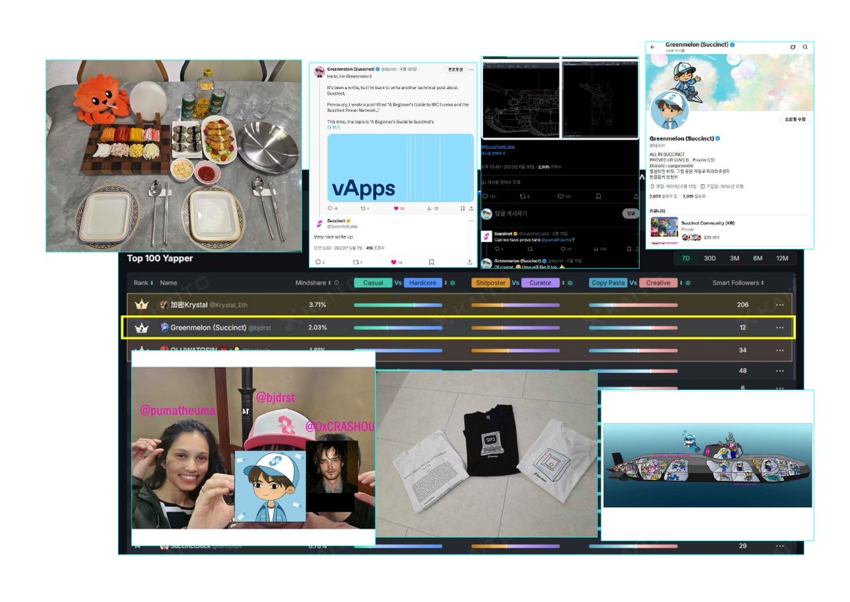This screenshot has width=850, height=602.
Task: Bookmark Greenmelon's vApps tweet
Action: pos(463,208)
